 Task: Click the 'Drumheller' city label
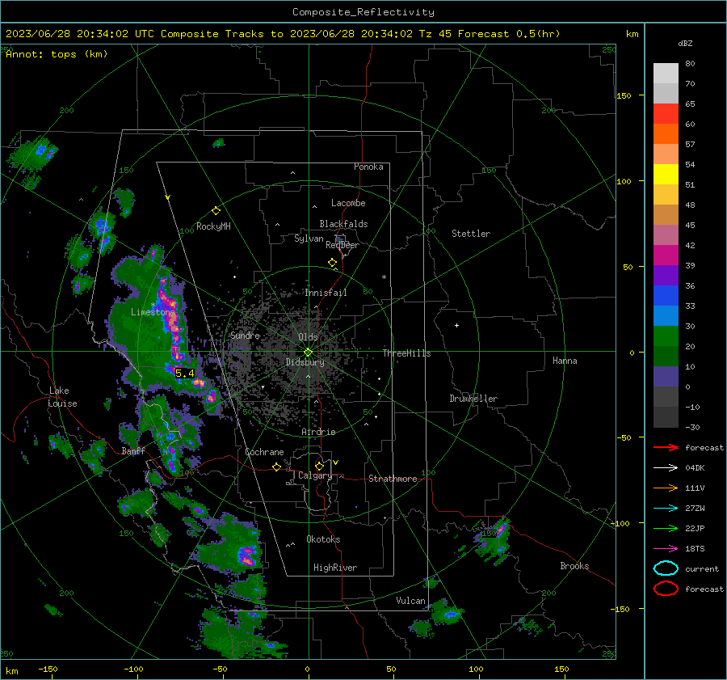tap(473, 399)
